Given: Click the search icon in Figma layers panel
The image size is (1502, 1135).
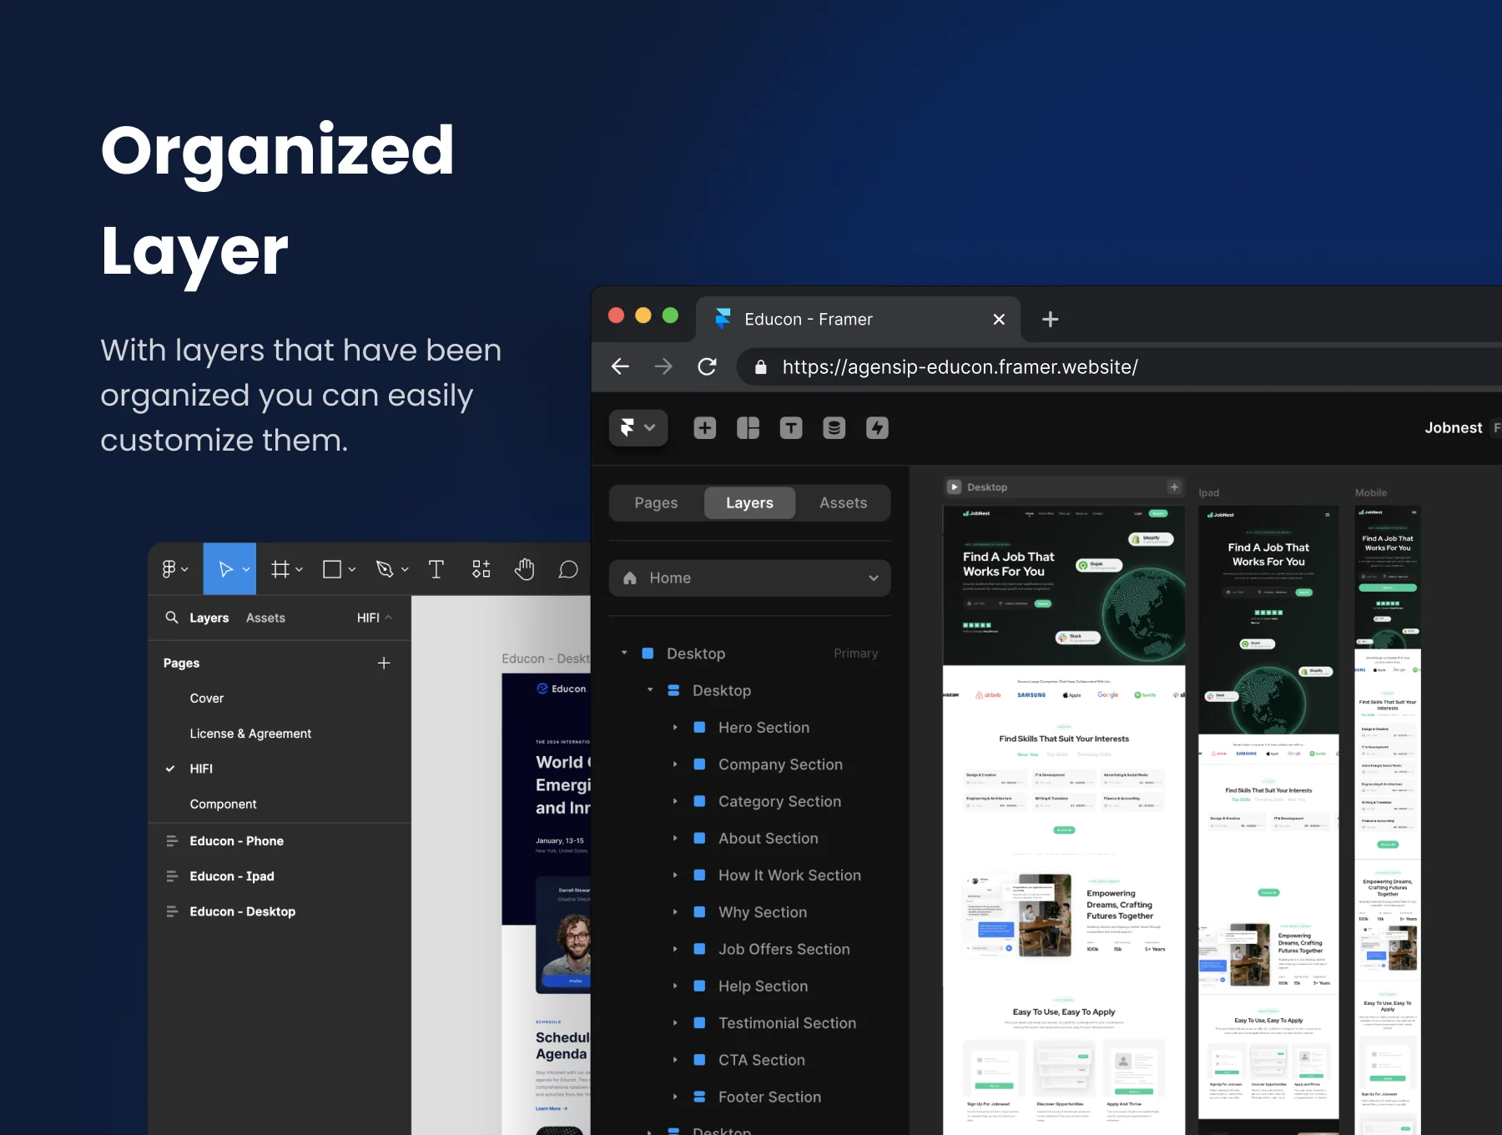Looking at the screenshot, I should (172, 618).
